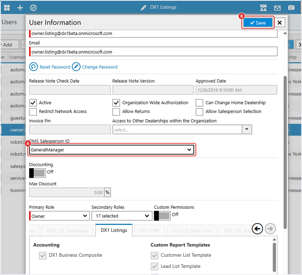302x275 pixels.
Task: Open the compass navigation icon
Action: pos(33,8)
